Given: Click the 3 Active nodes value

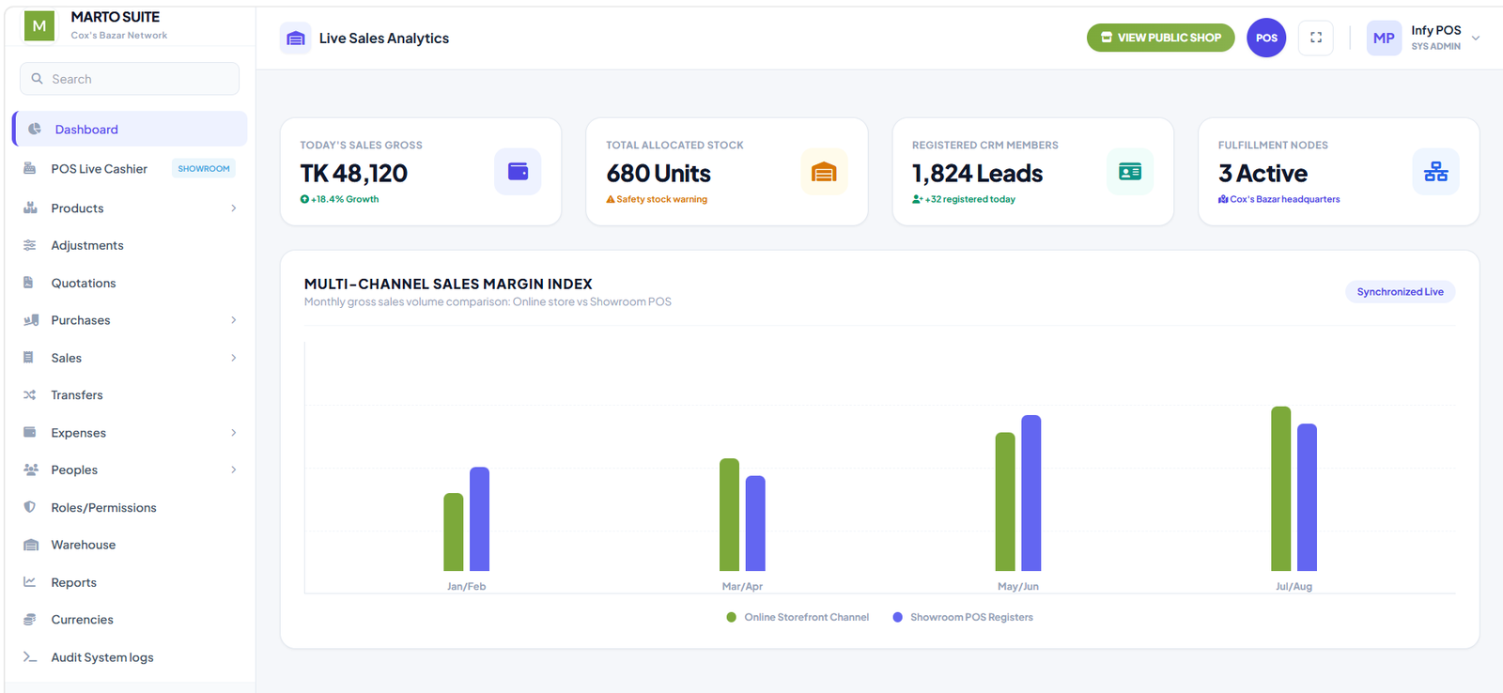Looking at the screenshot, I should pyautogui.click(x=1263, y=174).
